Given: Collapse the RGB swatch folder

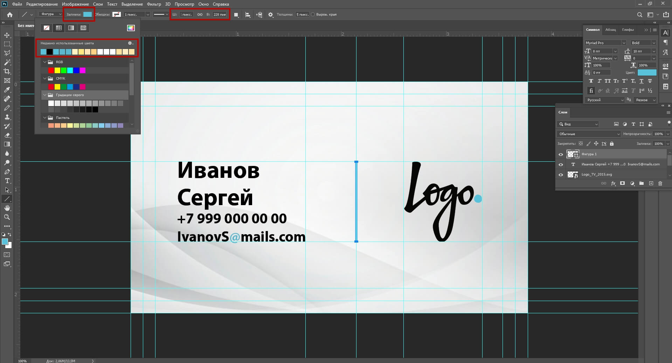Looking at the screenshot, I should click(44, 62).
